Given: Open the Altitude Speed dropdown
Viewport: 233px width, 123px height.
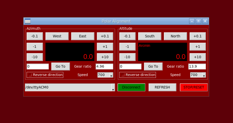Looking at the screenshot, I should coord(198,75).
